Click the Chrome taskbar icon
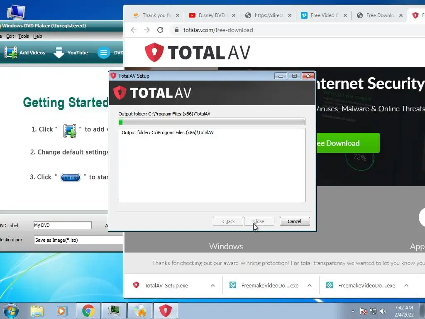The image size is (425, 319). (x=88, y=311)
